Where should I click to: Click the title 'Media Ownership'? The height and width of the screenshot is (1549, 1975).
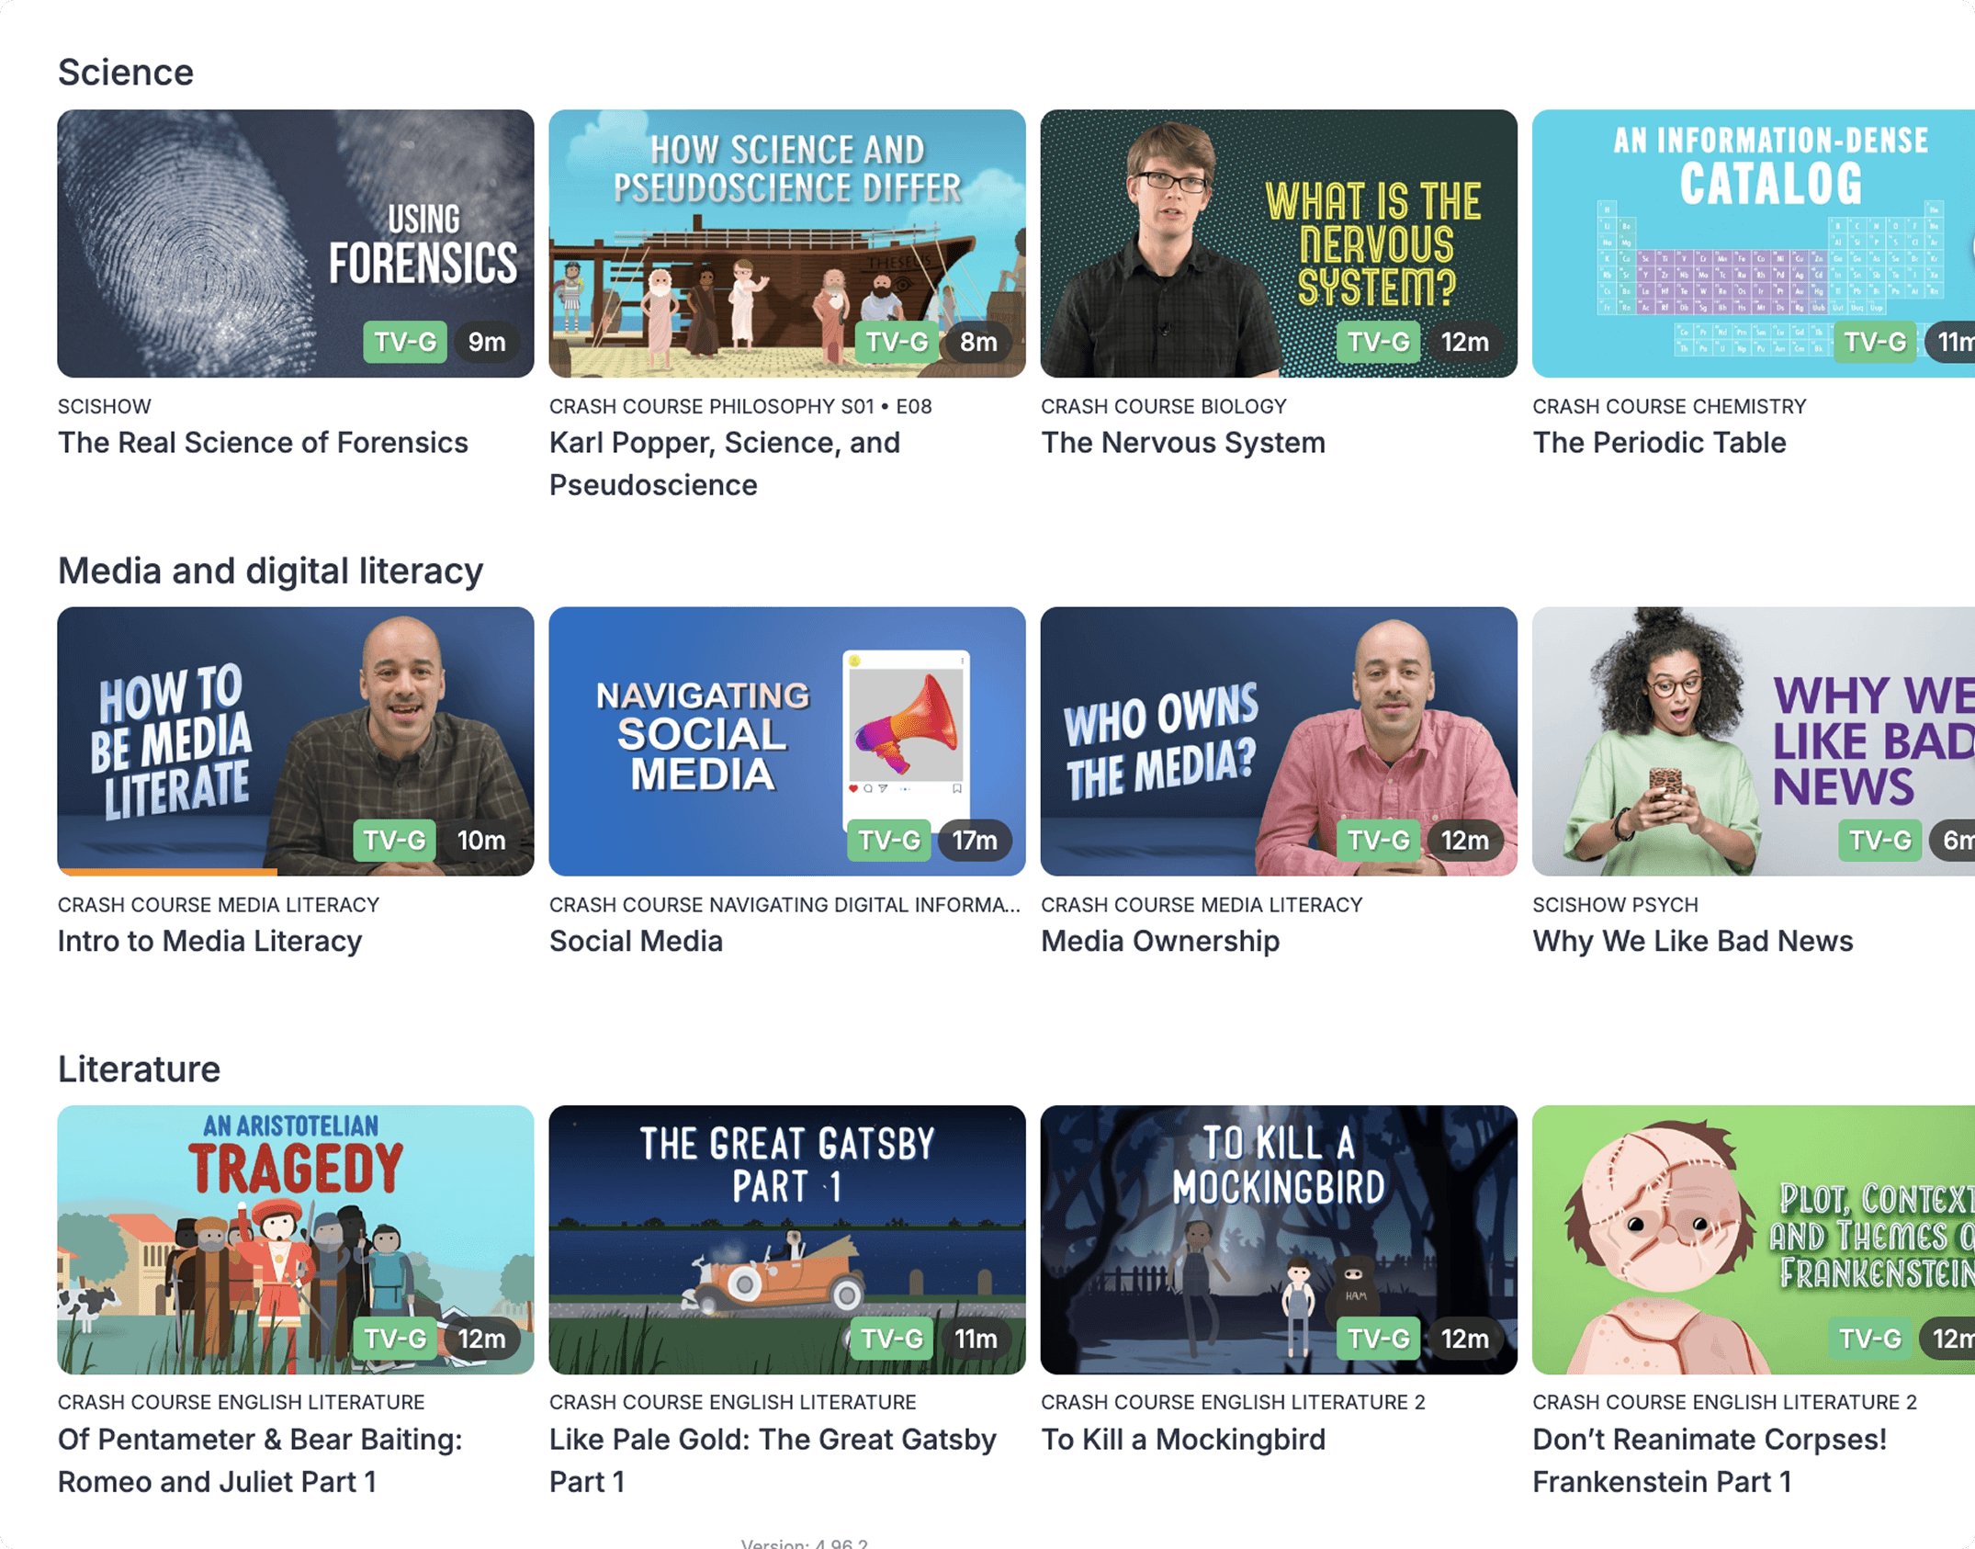click(x=1160, y=941)
